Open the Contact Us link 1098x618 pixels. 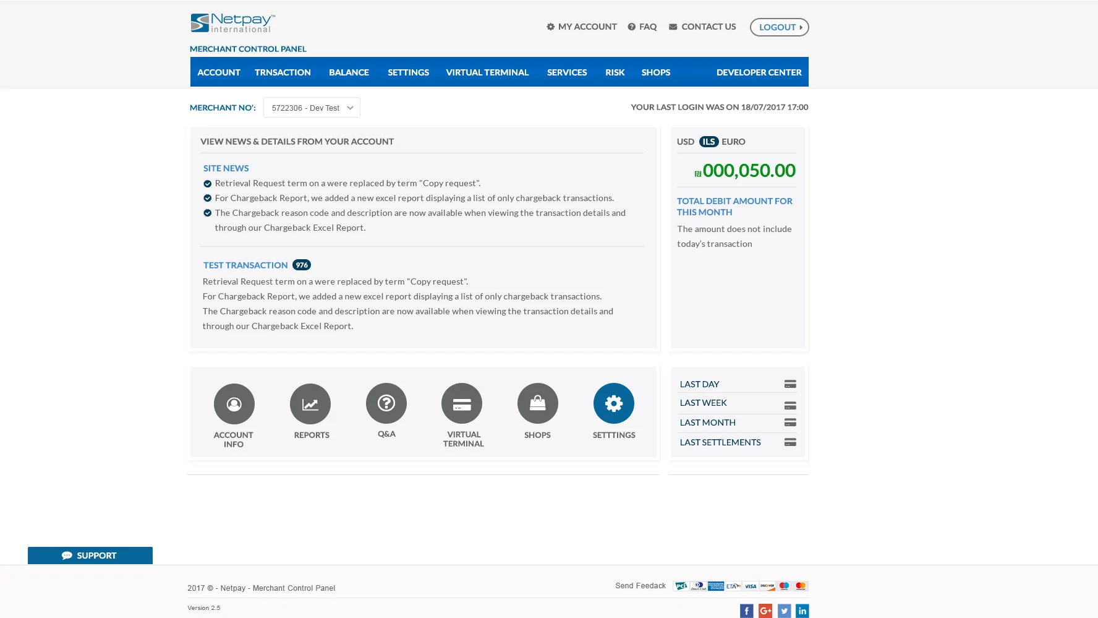[702, 27]
